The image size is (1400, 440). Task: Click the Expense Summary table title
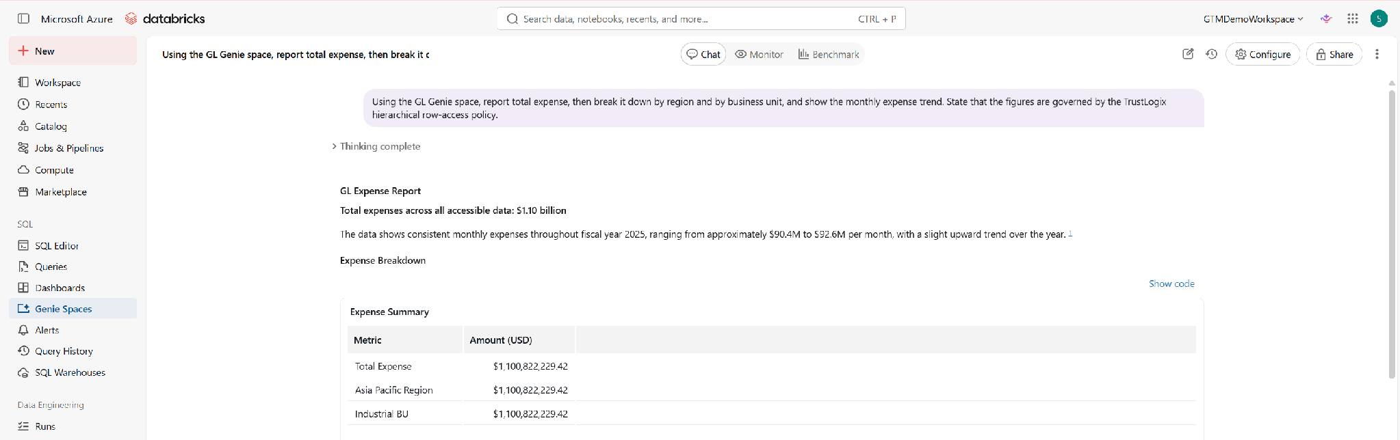pyautogui.click(x=389, y=312)
